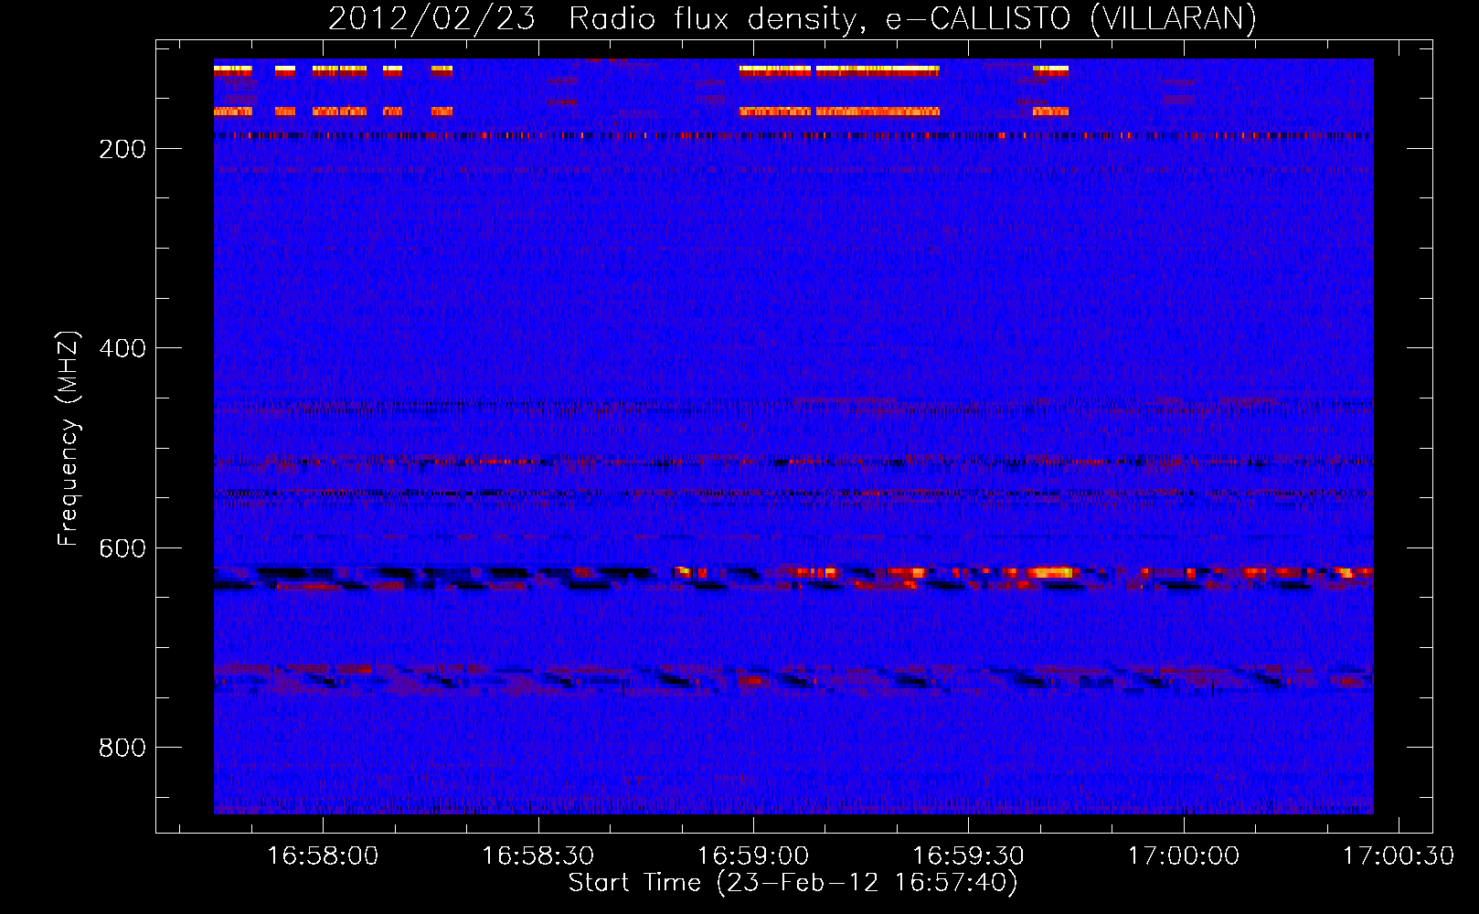Image resolution: width=1479 pixels, height=914 pixels.
Task: Click the 200 frequency tick label
Action: tap(122, 149)
